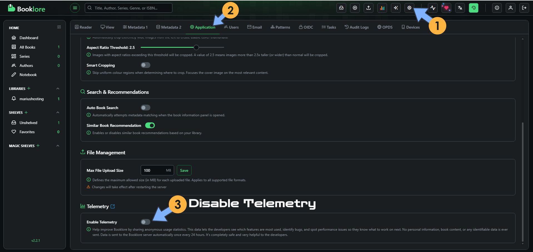Screen dimensions: 533x252
Task: Click the heart sponsor icon
Action: click(x=446, y=8)
